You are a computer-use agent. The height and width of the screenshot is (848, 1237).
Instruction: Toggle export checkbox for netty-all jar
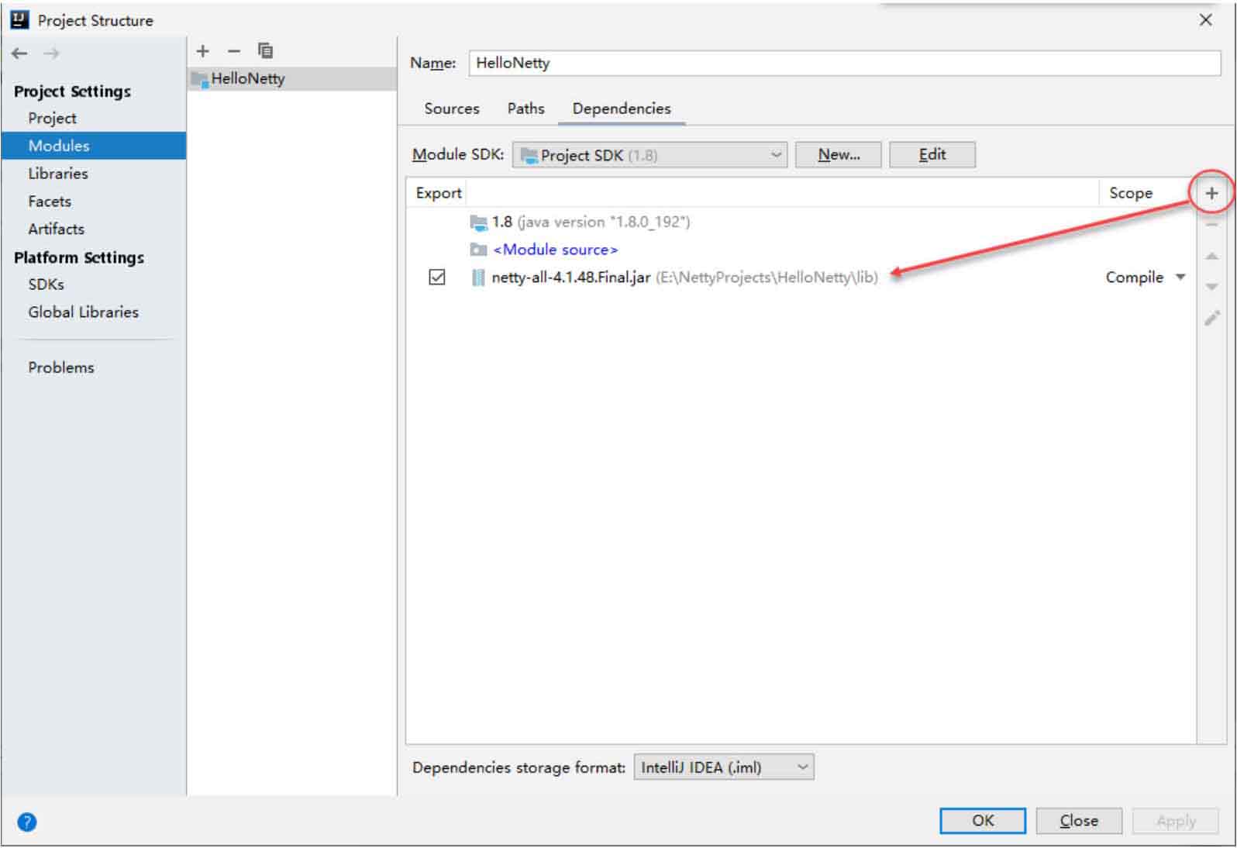437,277
